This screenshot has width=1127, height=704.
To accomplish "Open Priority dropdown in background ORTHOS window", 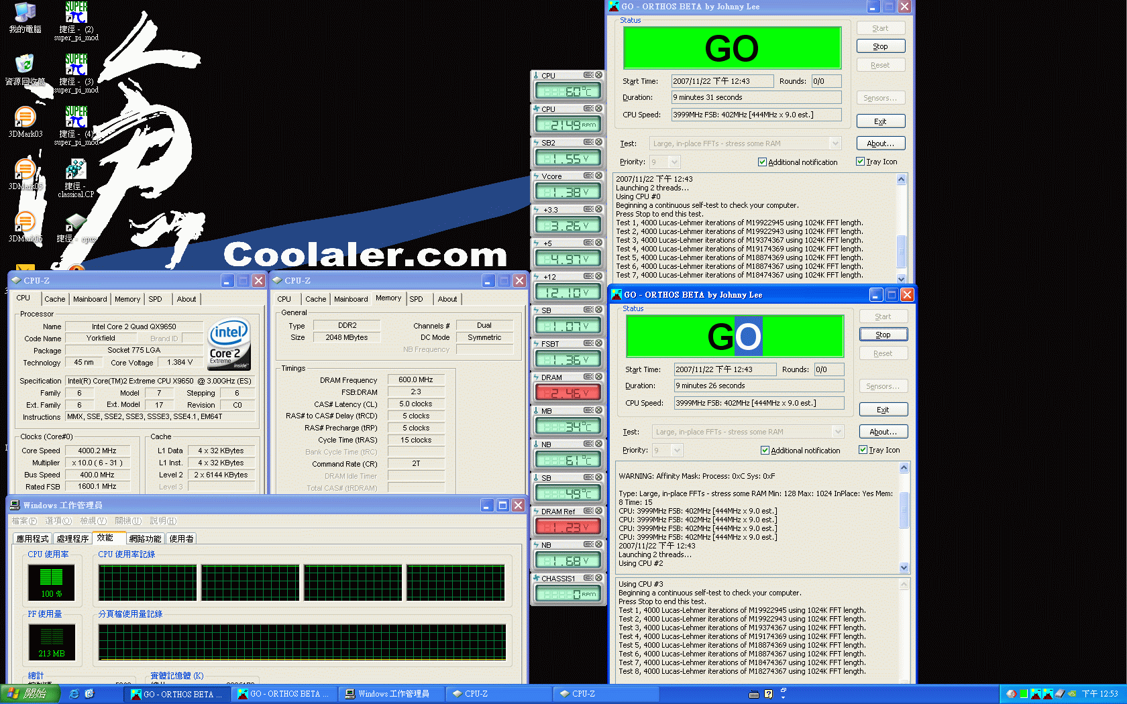I will (674, 162).
